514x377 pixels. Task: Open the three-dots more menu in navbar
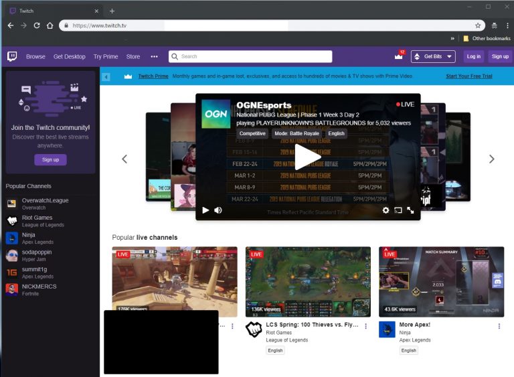[x=154, y=56]
